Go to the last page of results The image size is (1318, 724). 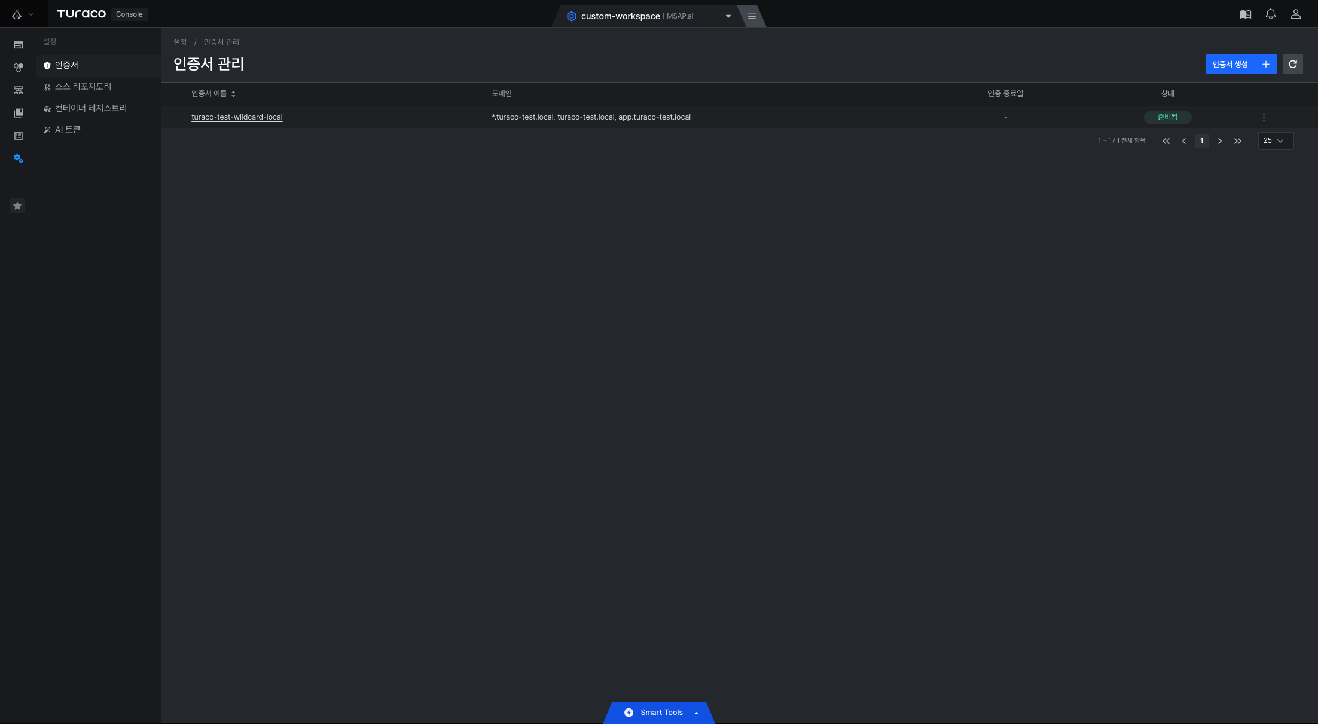tap(1237, 141)
